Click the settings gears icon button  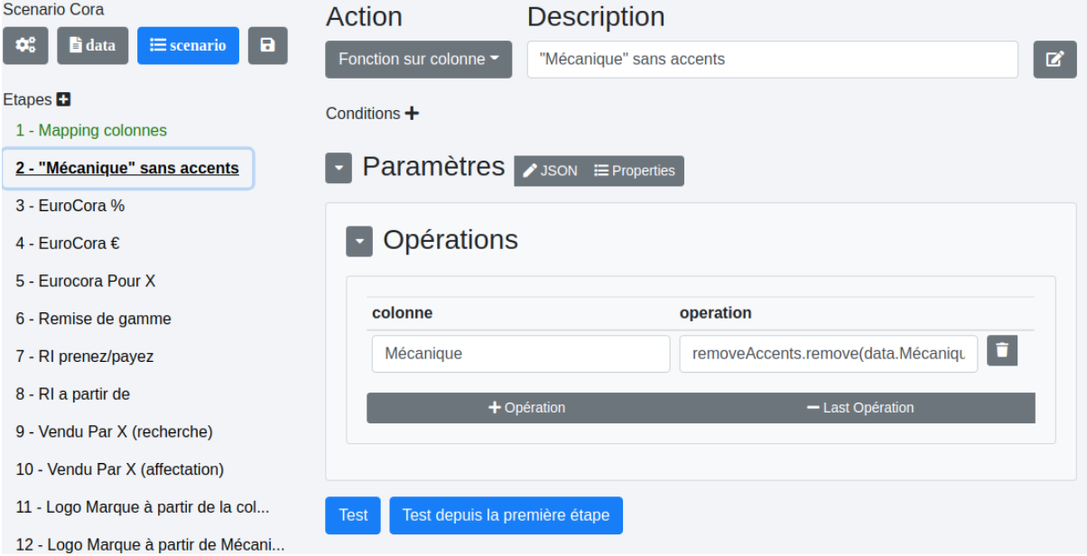pos(25,45)
